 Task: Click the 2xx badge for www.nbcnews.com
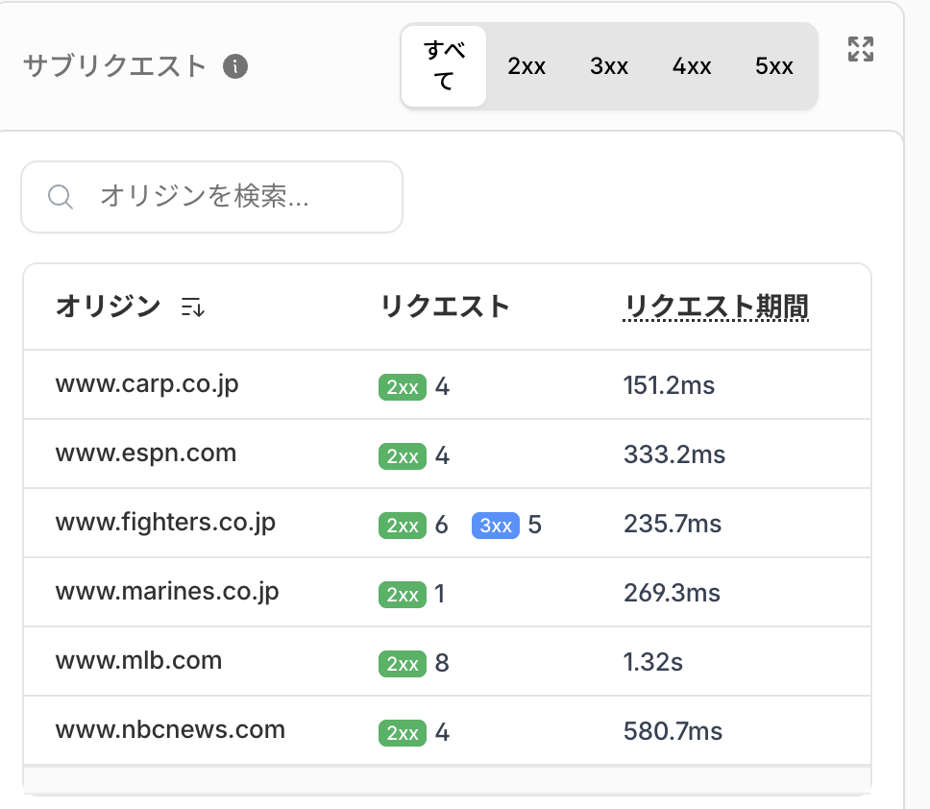[x=402, y=732]
